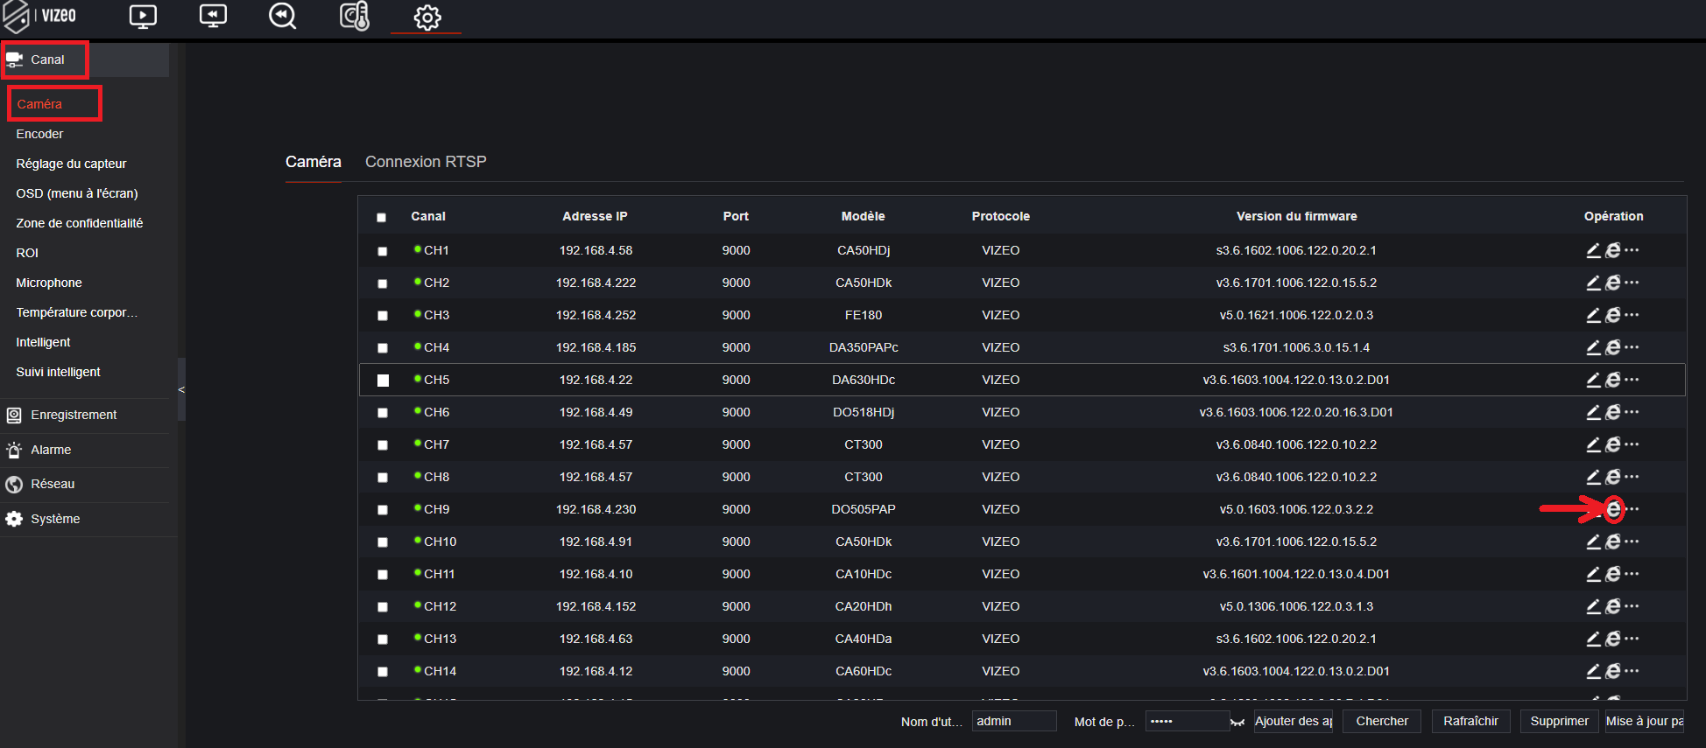1706x748 pixels.
Task: Check the select-all header checkbox
Action: coord(381,217)
